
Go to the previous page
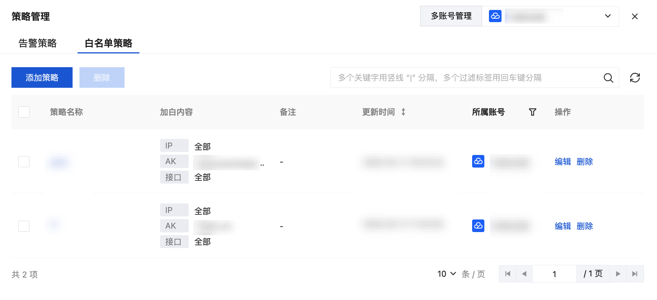(524, 274)
